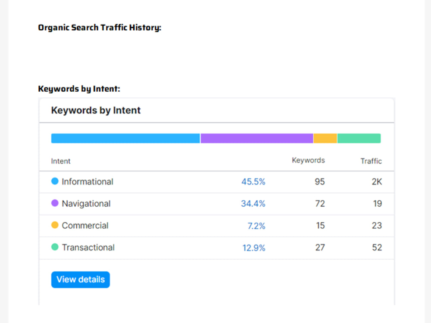Screen dimensions: 431x323
Task: Click the Keywords by Intent card title
Action: 96,110
